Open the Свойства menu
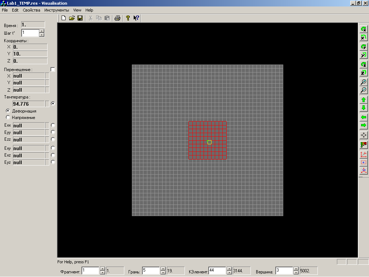Image resolution: width=369 pixels, height=277 pixels. [x=31, y=10]
